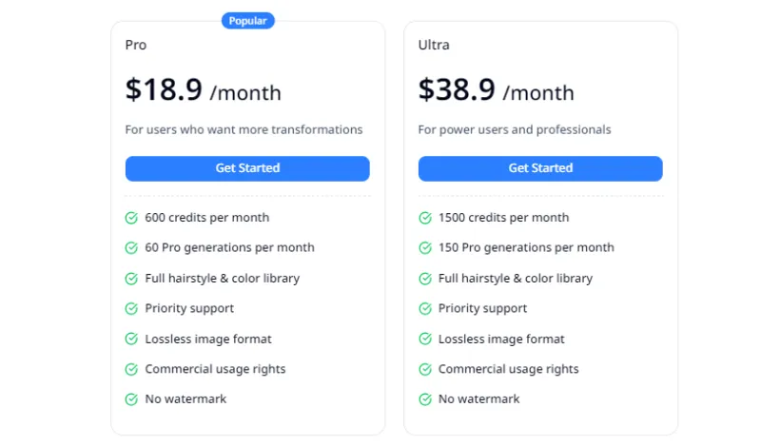Click Pro plan Priority support checkmark icon
The image size is (761, 446).
(x=132, y=309)
